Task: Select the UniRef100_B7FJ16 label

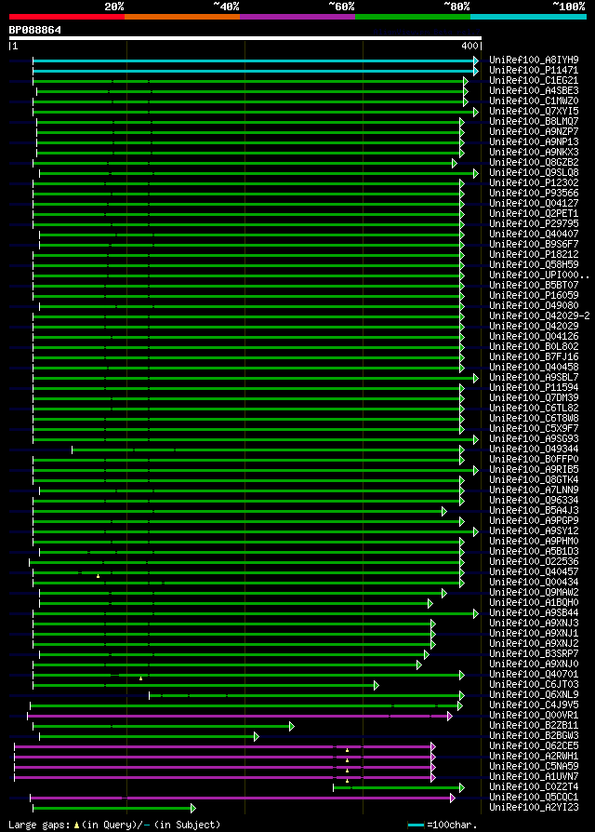Action: (x=534, y=356)
